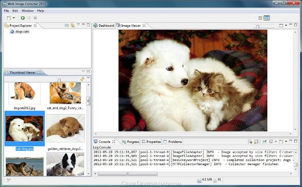Toggle link icon in Thumbnail Viewer toolbar

pos(83,79)
